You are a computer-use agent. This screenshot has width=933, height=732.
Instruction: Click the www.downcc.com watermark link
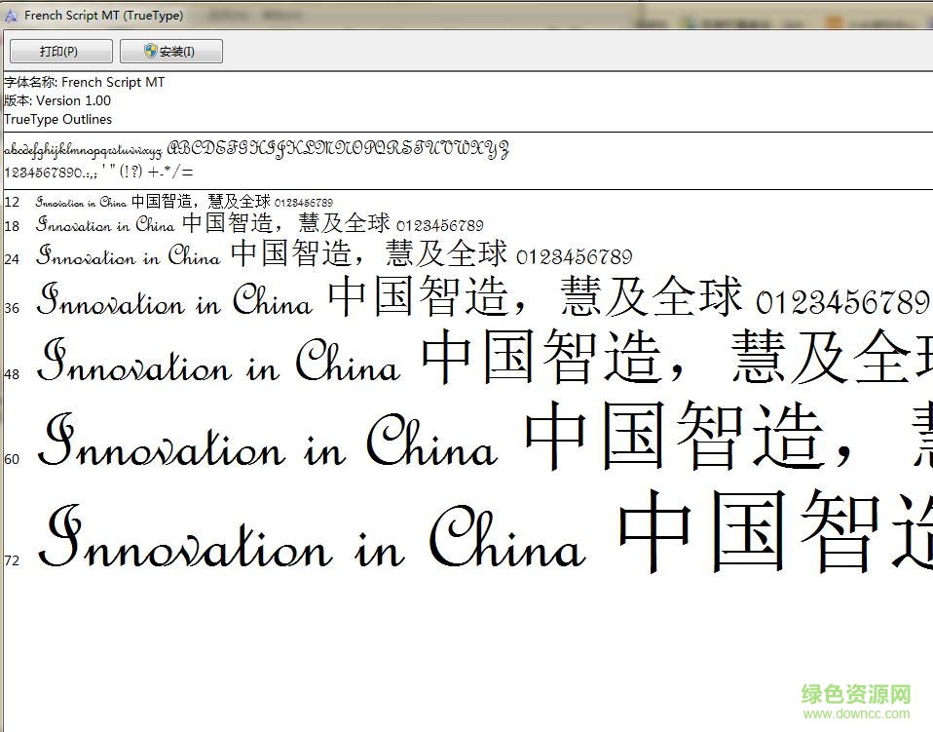click(855, 716)
